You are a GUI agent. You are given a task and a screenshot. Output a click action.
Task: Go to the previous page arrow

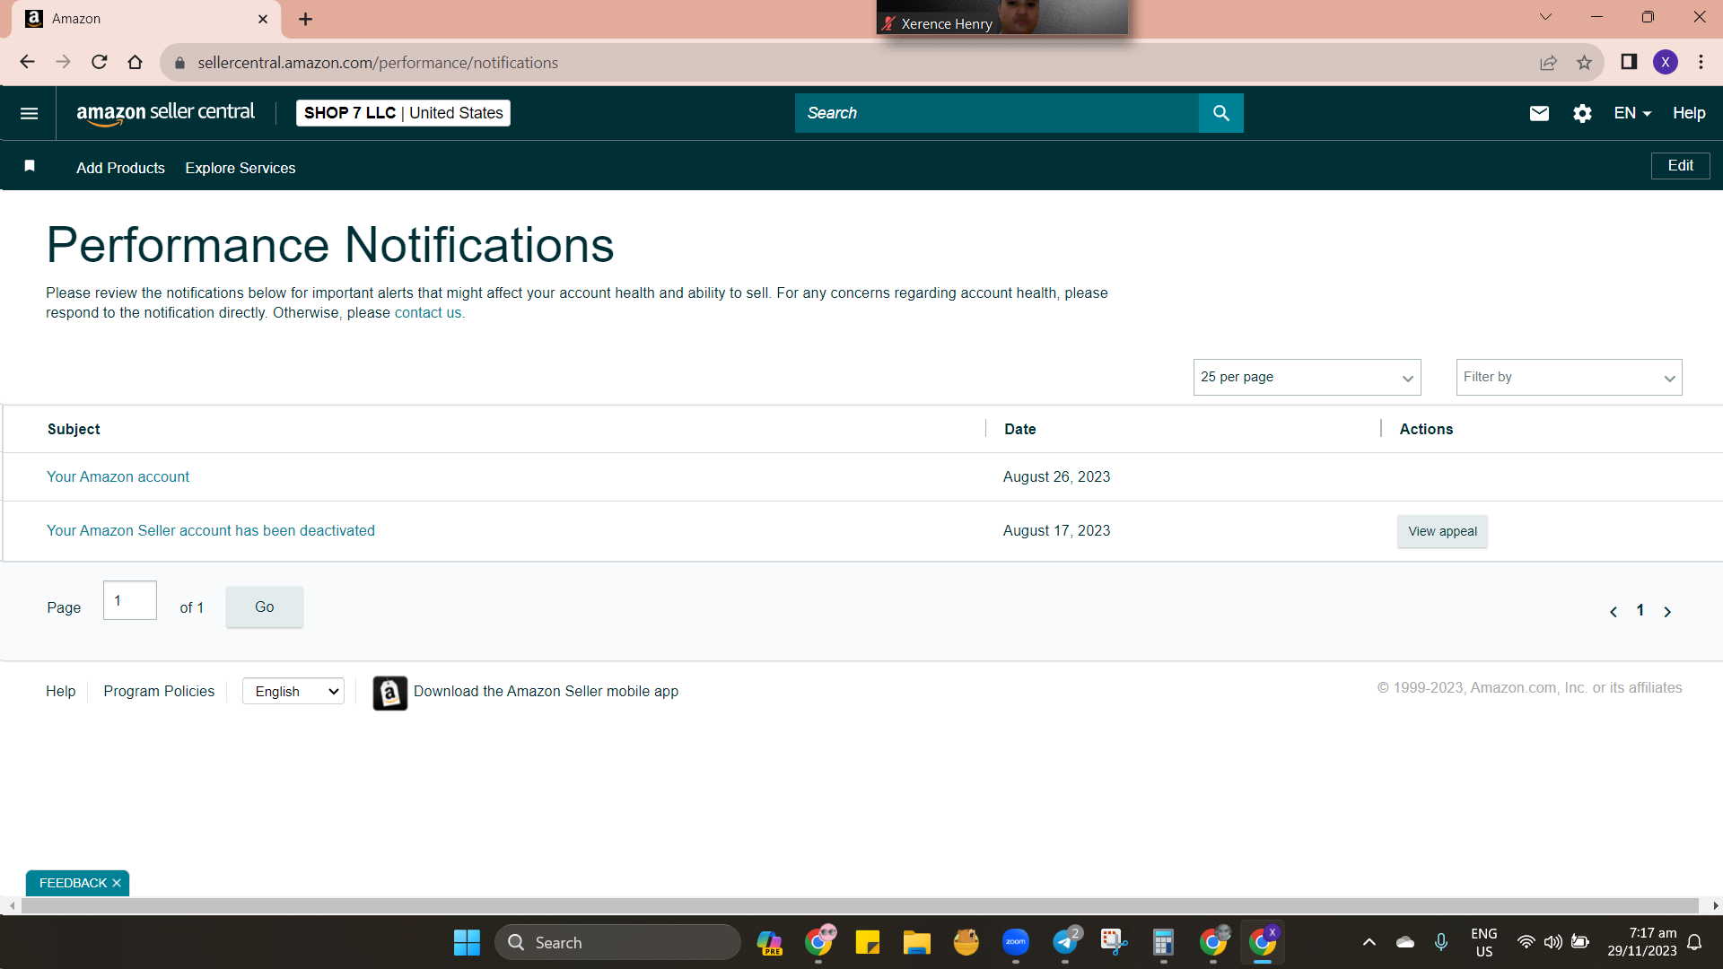1614,612
